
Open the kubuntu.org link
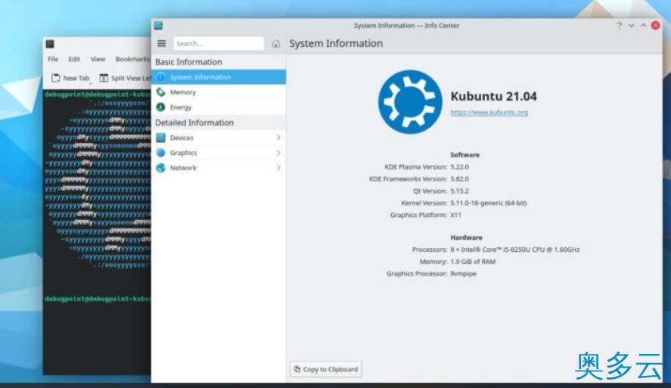489,112
